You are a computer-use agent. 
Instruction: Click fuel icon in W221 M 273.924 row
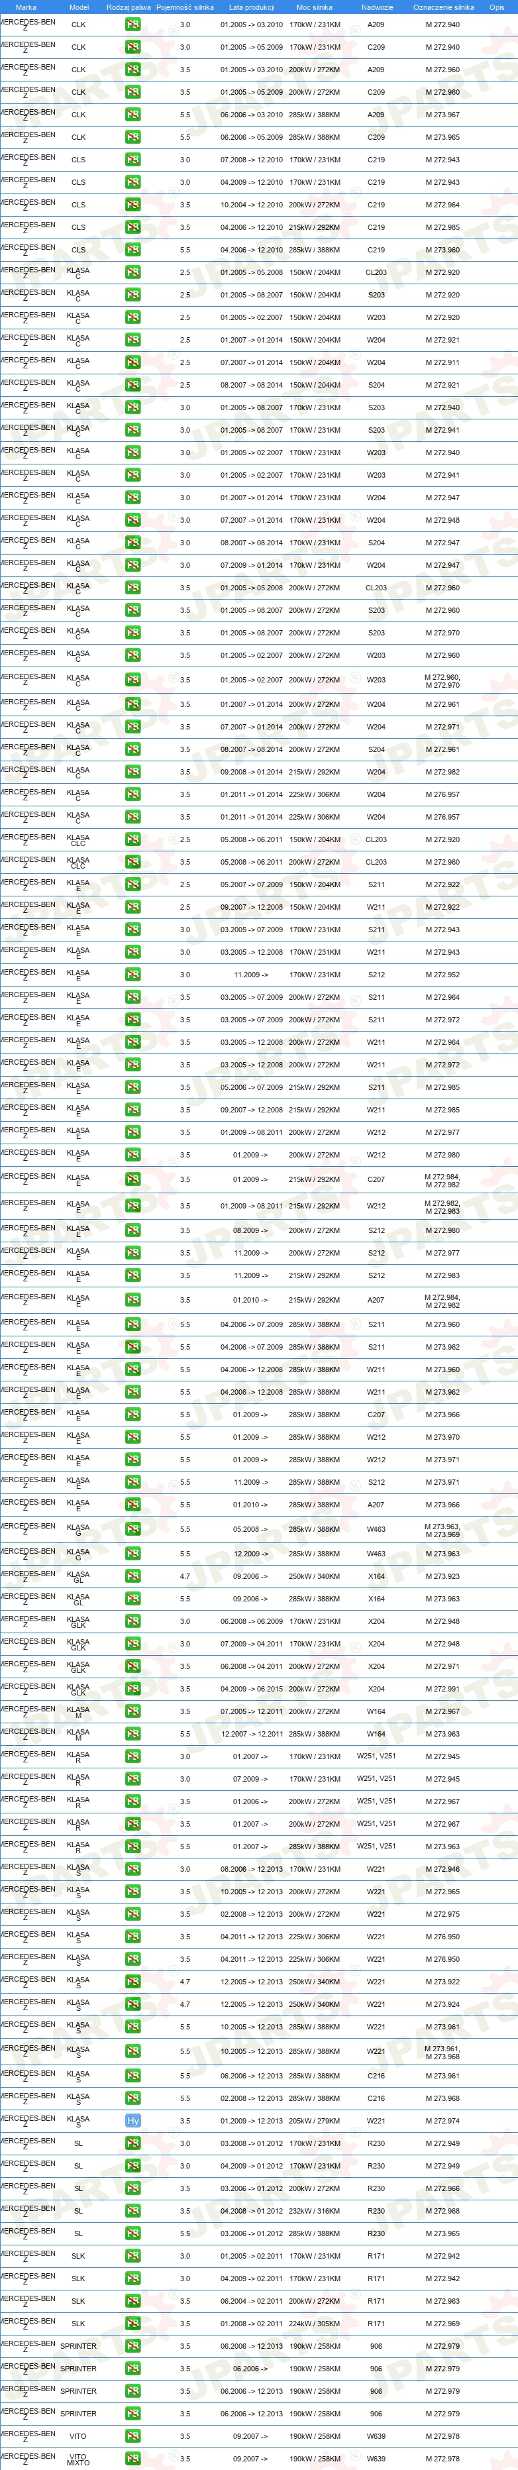click(x=132, y=2004)
